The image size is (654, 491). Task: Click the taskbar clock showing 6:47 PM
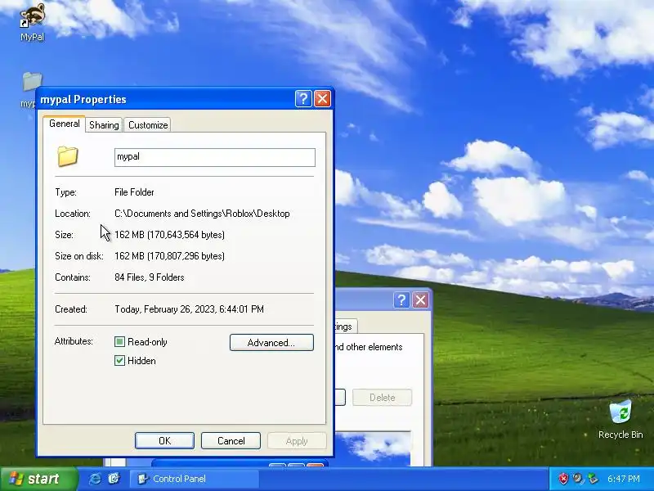[x=624, y=479]
